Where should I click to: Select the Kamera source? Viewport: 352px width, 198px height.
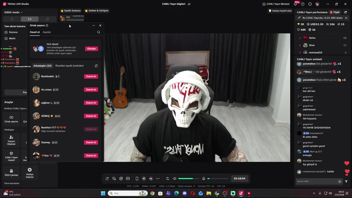[11, 32]
